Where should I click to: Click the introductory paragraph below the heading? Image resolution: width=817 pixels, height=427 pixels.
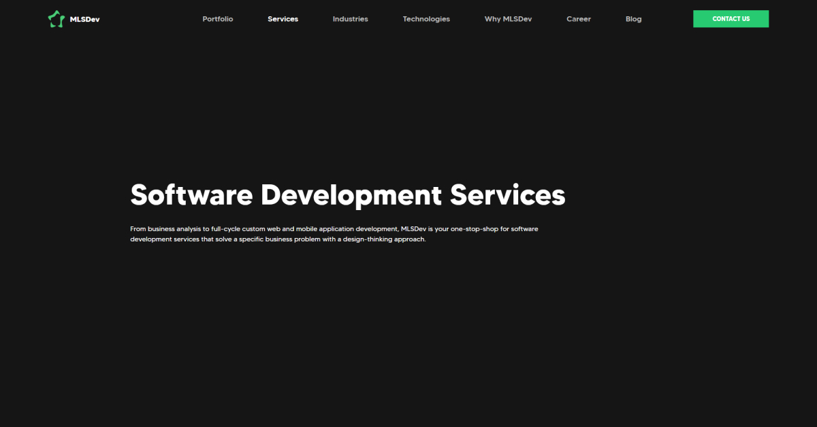334,234
